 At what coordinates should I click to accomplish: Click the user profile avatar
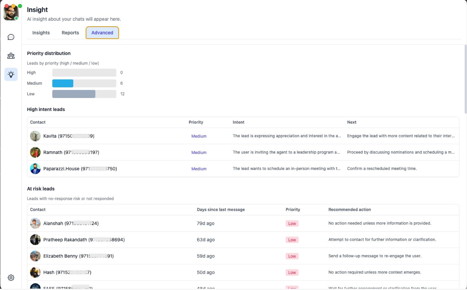11,13
